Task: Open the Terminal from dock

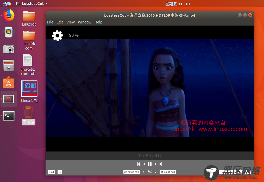Action: [9, 116]
